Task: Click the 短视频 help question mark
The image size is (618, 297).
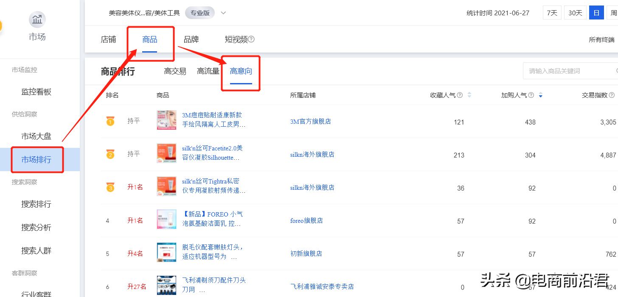Action: [251, 39]
